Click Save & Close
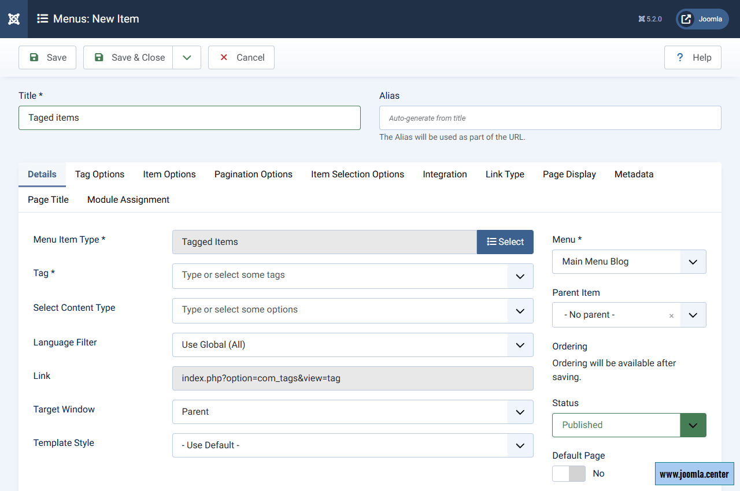This screenshot has width=740, height=491. (x=128, y=58)
